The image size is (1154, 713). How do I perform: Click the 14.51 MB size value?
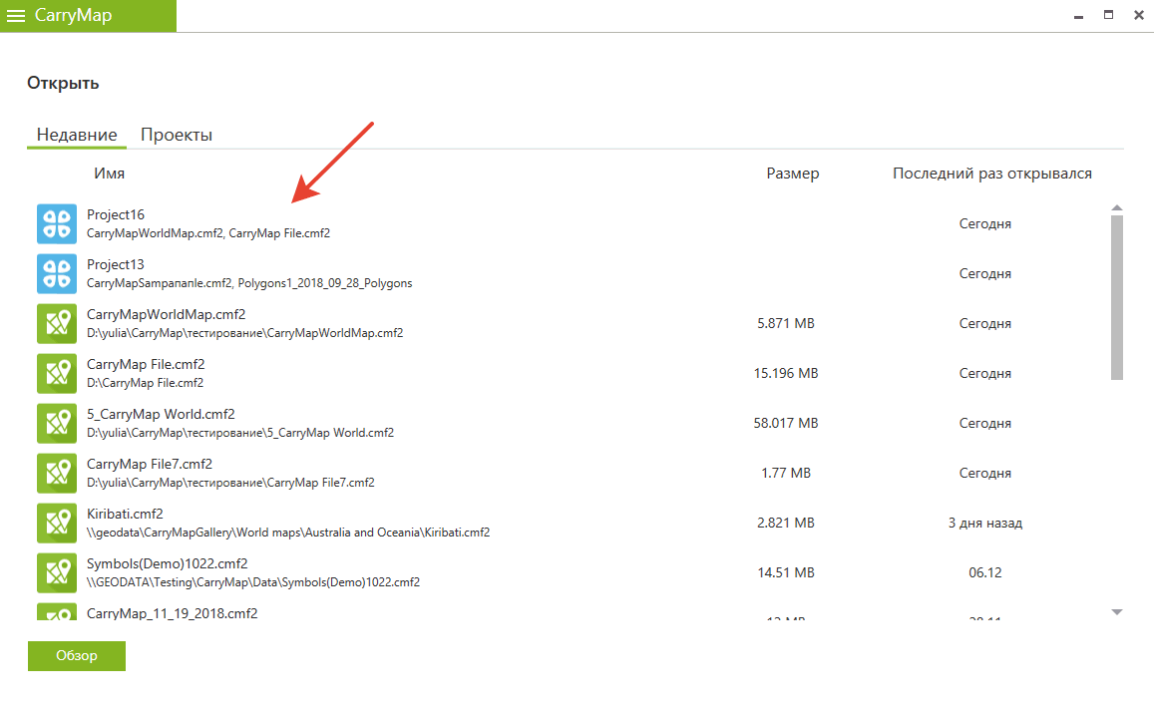pyautogui.click(x=786, y=573)
